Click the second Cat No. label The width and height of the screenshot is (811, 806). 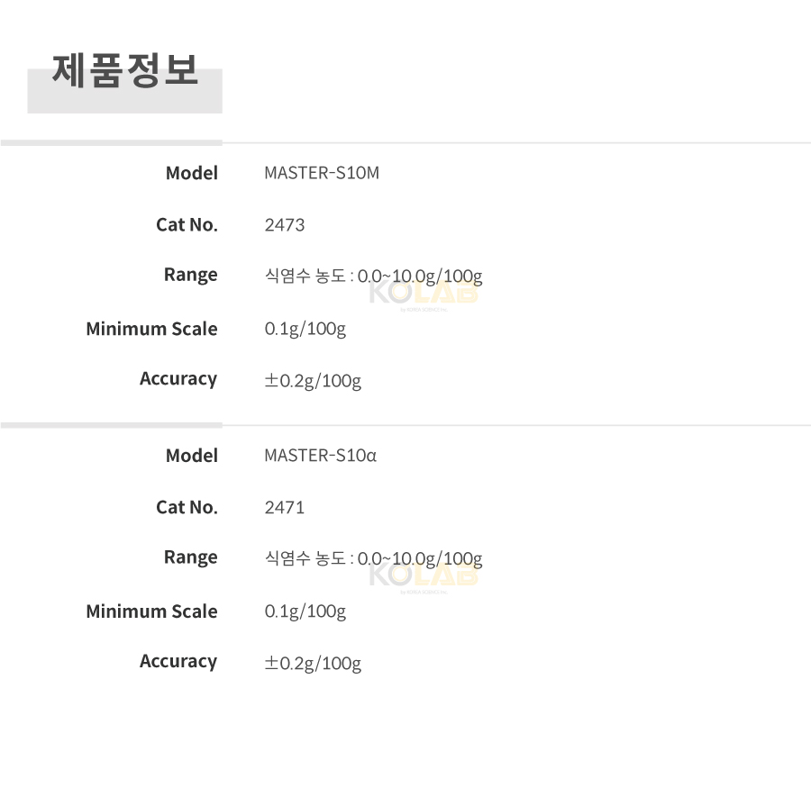187,508
